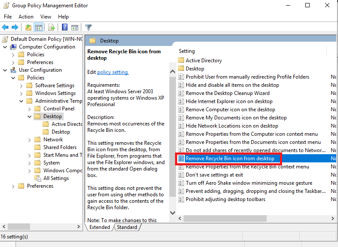338x247 pixels.
Task: Click Shared Folders folder icon in tree
Action: (x=37, y=147)
